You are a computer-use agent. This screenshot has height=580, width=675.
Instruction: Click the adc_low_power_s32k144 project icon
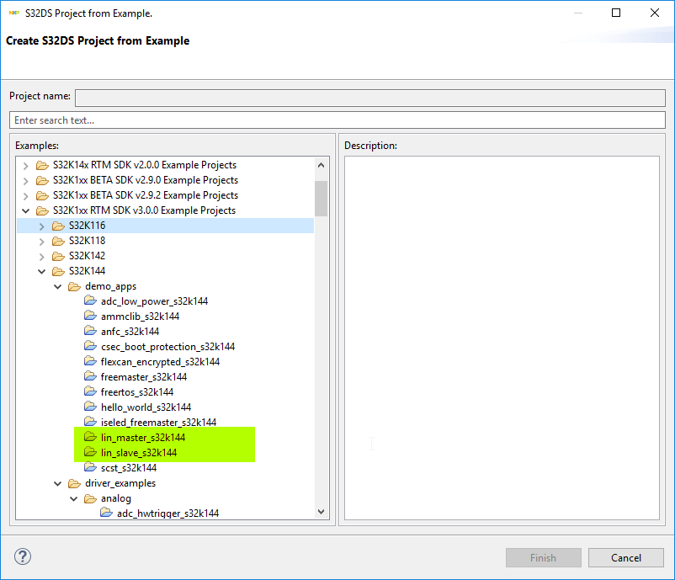pos(90,301)
